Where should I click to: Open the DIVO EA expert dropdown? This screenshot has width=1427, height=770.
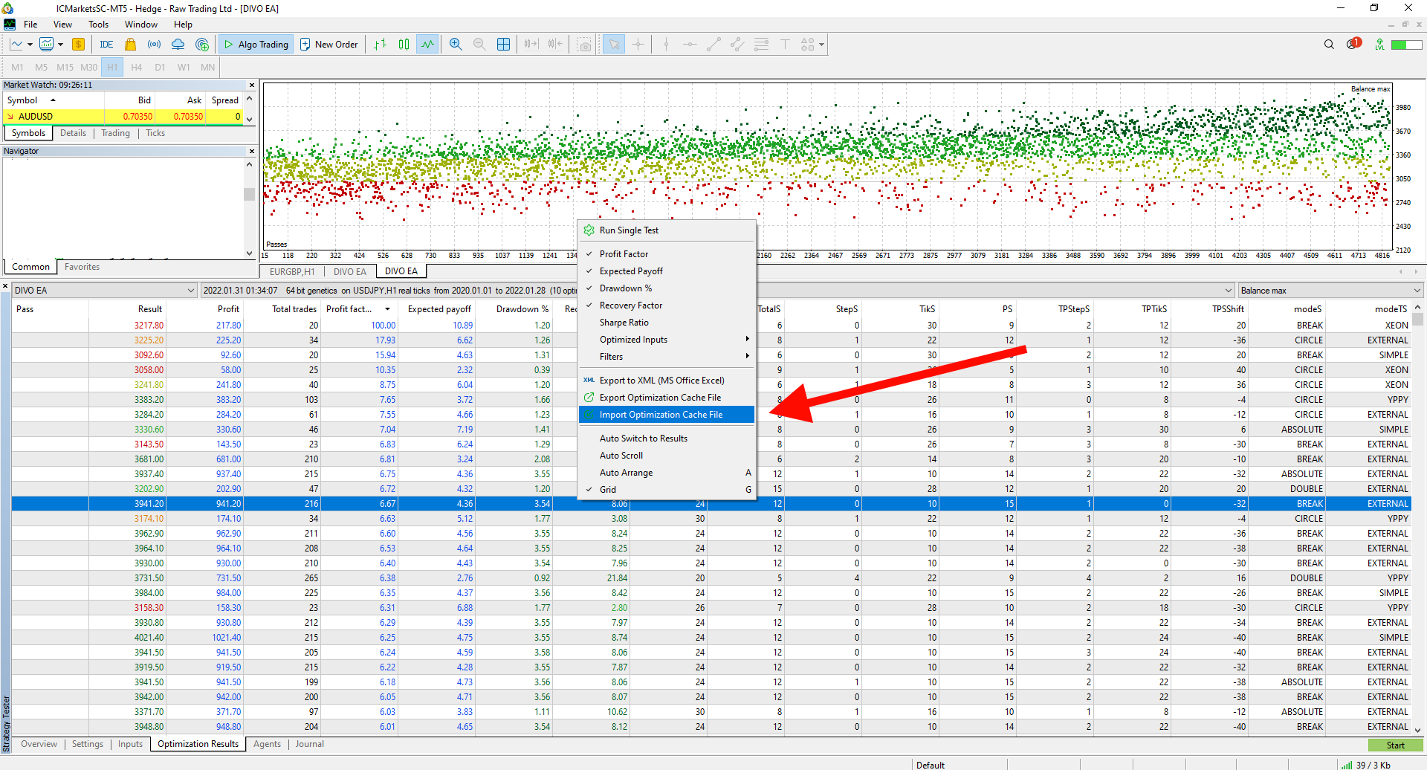click(104, 291)
